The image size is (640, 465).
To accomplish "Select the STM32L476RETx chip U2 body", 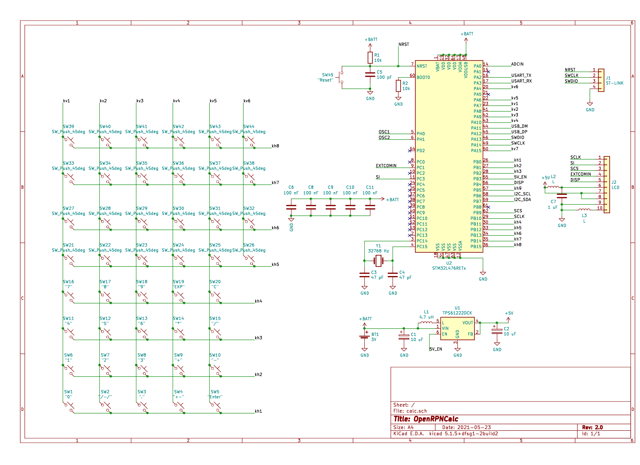I will [449, 156].
